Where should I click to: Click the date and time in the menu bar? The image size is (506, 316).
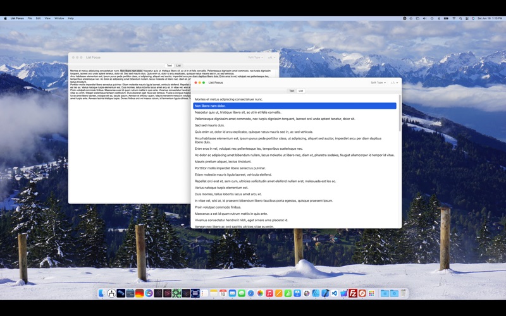click(490, 18)
